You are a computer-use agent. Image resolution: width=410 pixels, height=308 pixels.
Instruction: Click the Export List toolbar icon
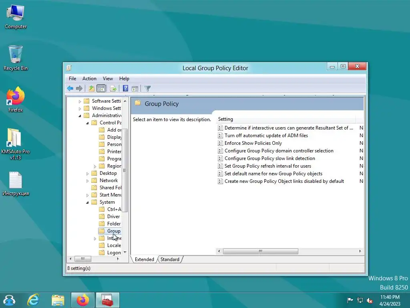click(113, 89)
